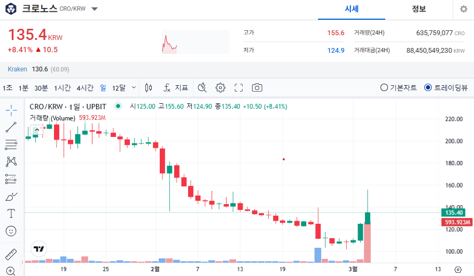This screenshot has height=276, width=474.
Task: Open the emoji icons tool
Action: pos(11,231)
